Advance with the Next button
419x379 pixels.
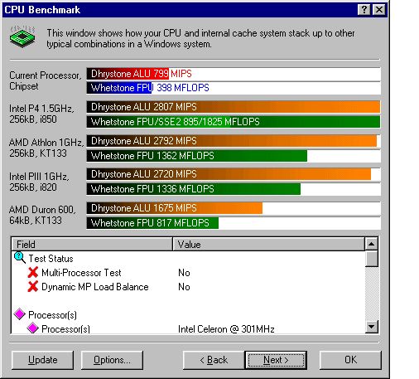click(276, 360)
